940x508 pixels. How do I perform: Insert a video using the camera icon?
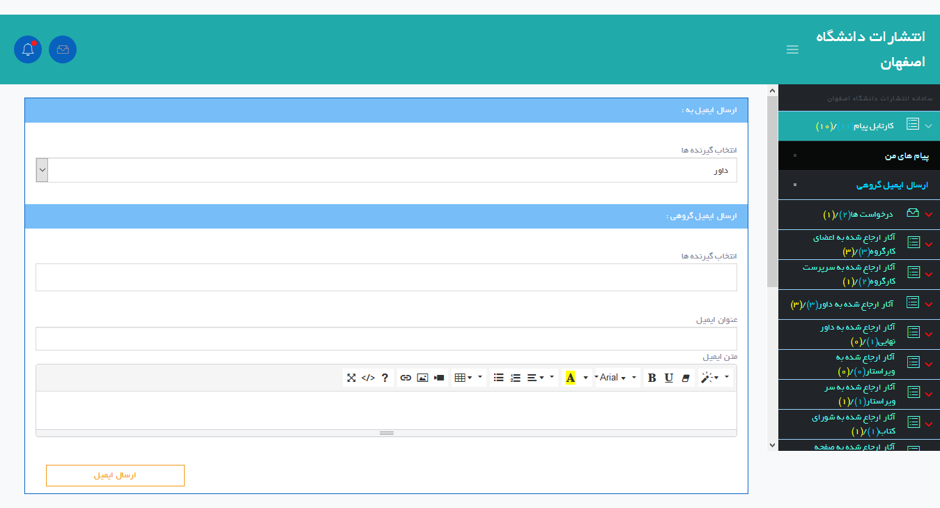click(x=439, y=378)
